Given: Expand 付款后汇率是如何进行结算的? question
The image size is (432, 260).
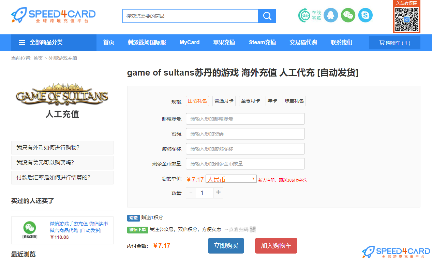Looking at the screenshot, I should coord(62,177).
